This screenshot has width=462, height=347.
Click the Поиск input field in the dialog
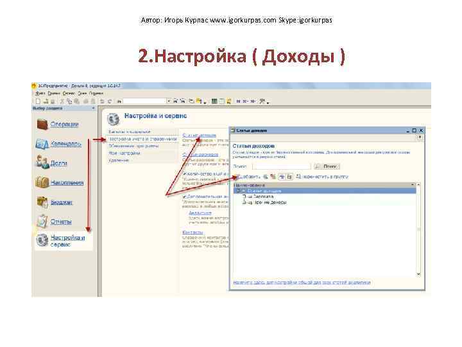(x=282, y=166)
